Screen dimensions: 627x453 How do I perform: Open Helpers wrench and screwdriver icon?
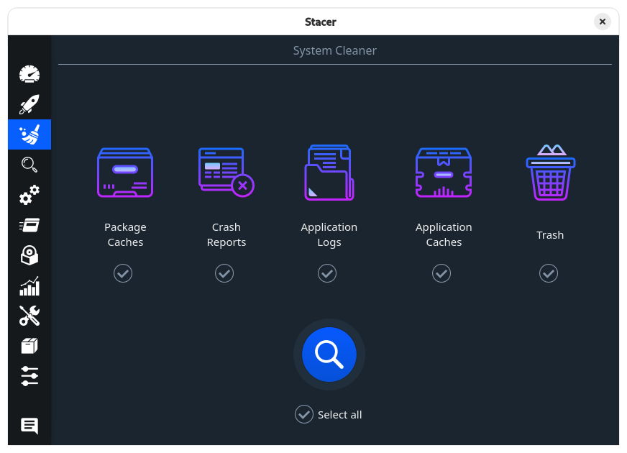29,316
